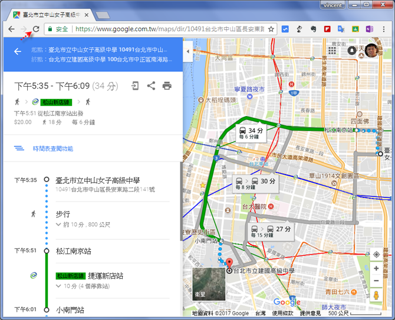The width and height of the screenshot is (395, 320).
Task: Open the Google account avatar
Action: [371, 50]
